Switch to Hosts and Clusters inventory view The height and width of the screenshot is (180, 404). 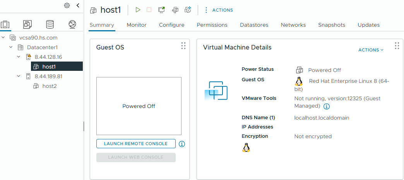tap(5, 24)
